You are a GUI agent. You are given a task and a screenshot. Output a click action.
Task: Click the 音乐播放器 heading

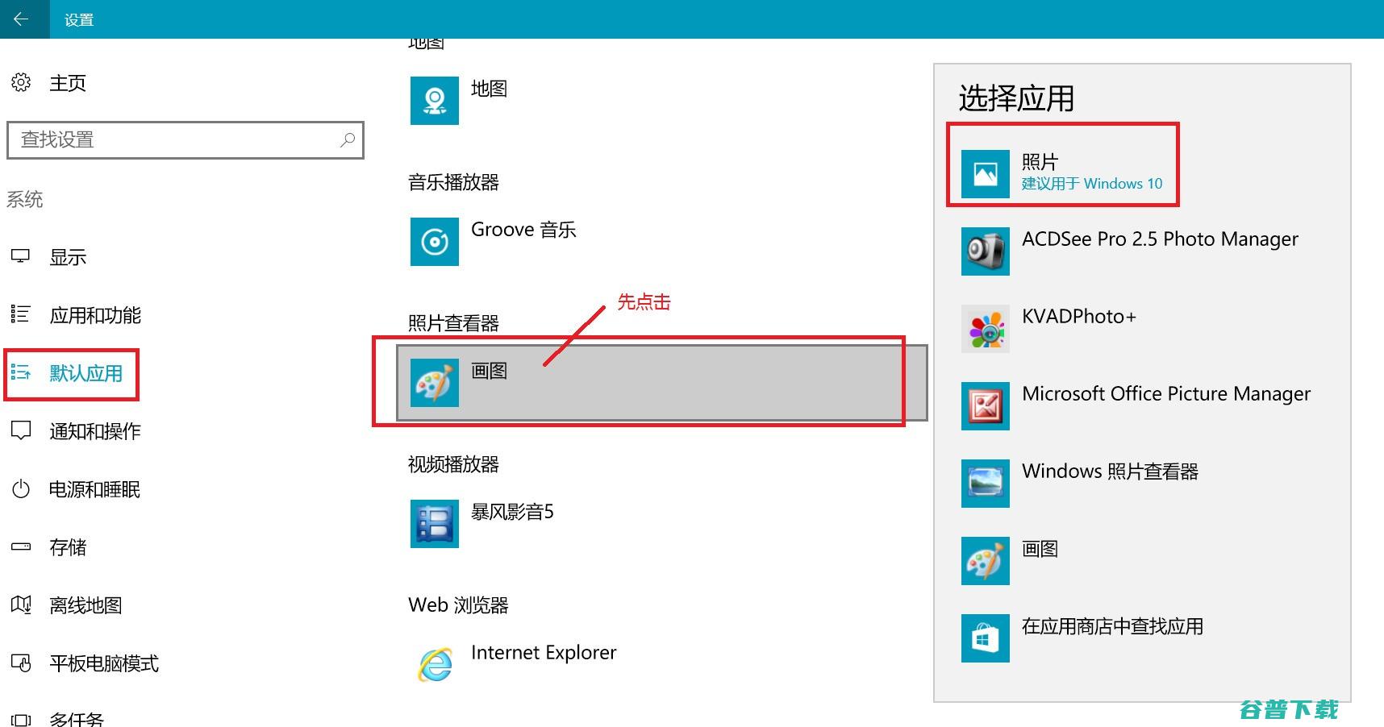click(x=453, y=182)
